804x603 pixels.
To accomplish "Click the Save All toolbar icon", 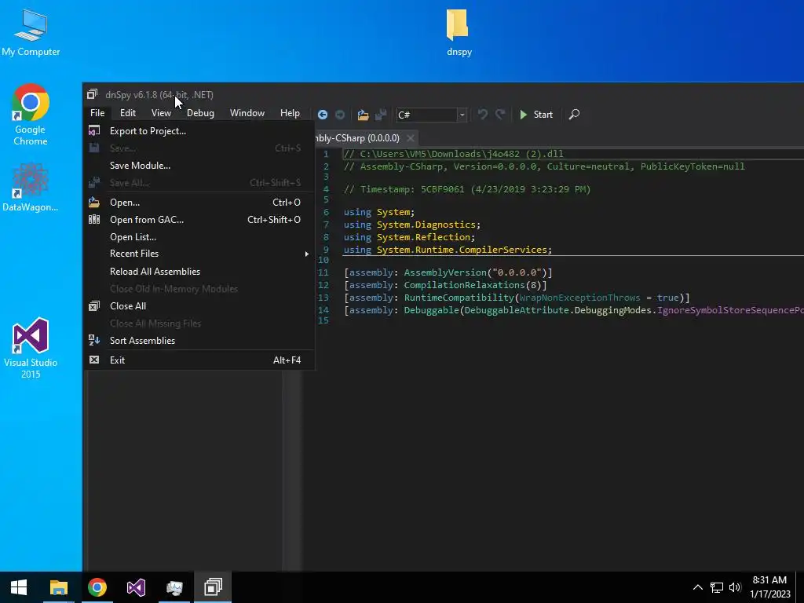I will (381, 115).
